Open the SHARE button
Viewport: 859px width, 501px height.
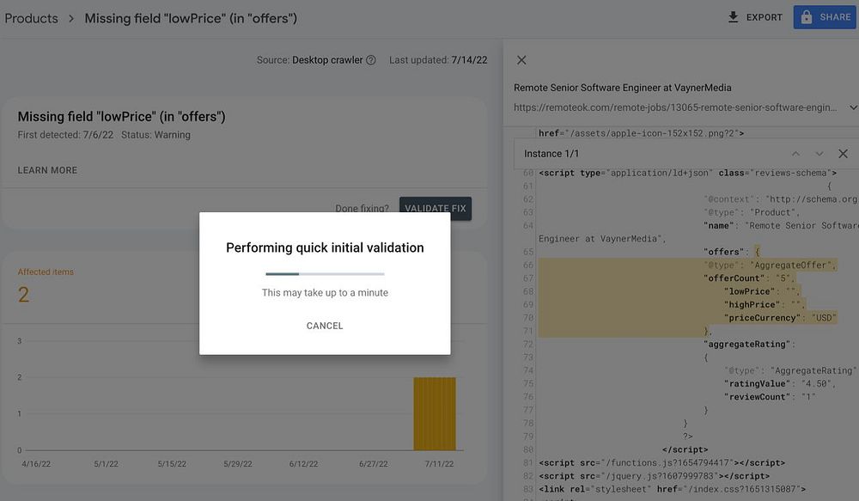[825, 17]
